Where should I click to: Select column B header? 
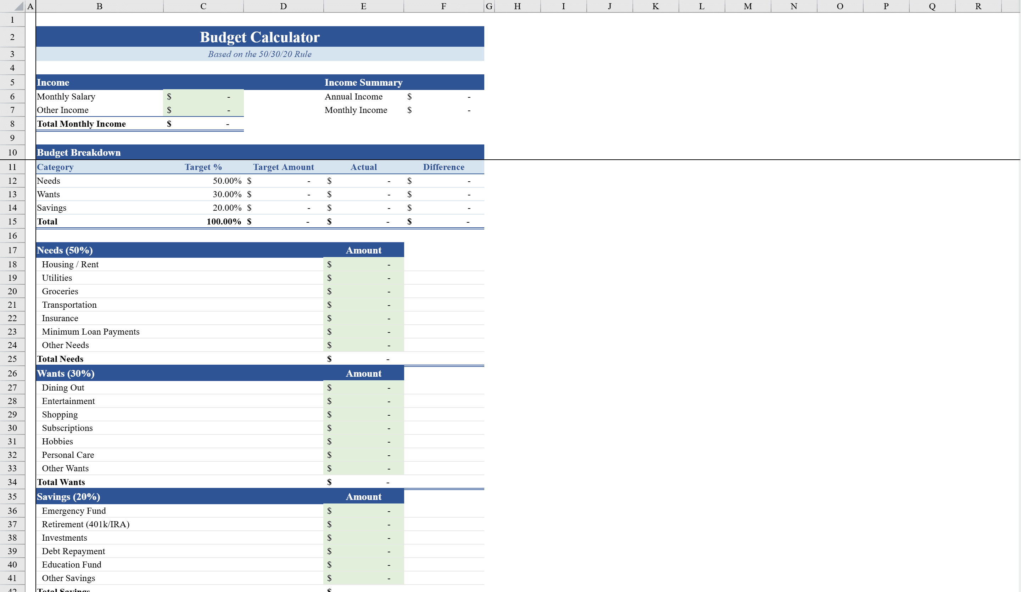99,6
